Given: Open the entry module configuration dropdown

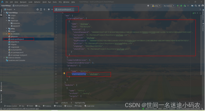Looking at the screenshot, I should [x=156, y=6].
